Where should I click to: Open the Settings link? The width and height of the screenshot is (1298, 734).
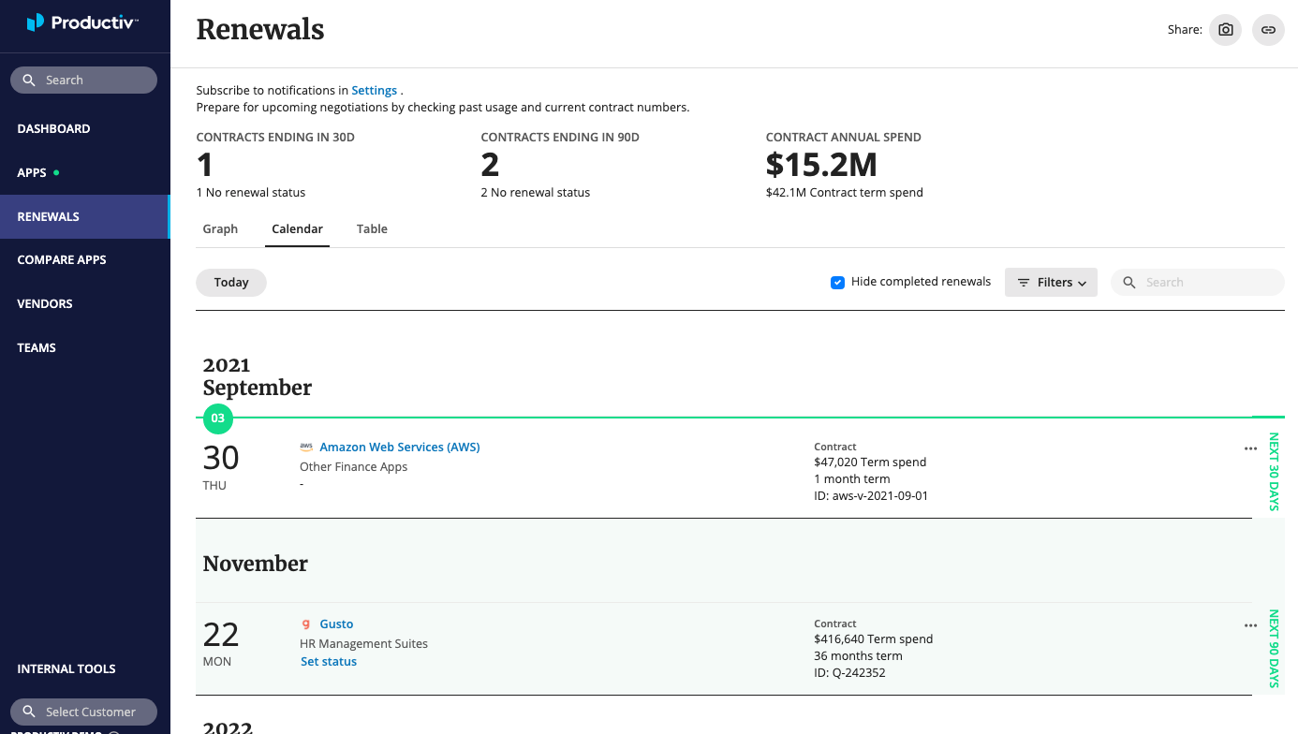[x=374, y=91]
